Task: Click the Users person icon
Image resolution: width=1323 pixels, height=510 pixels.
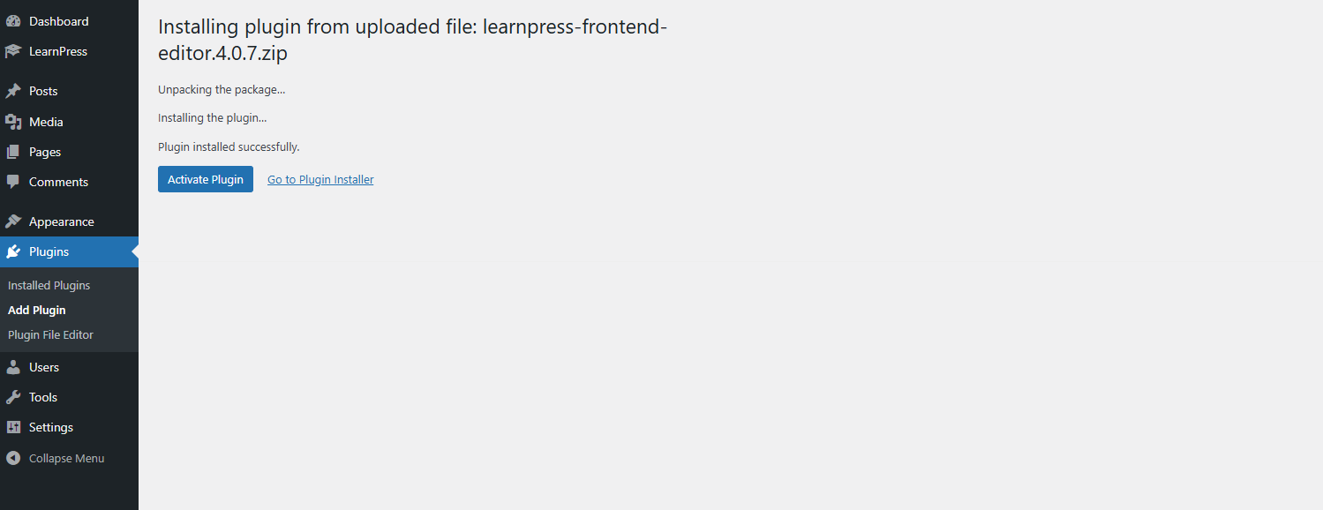Action: point(13,367)
